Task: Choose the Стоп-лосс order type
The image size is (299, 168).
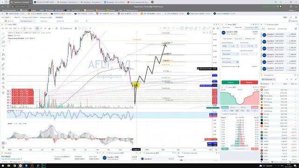Action: (x=238, y=39)
